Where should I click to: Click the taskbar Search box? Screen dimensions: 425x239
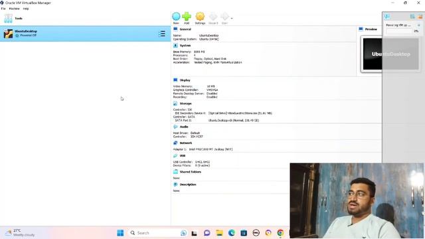pos(158,233)
